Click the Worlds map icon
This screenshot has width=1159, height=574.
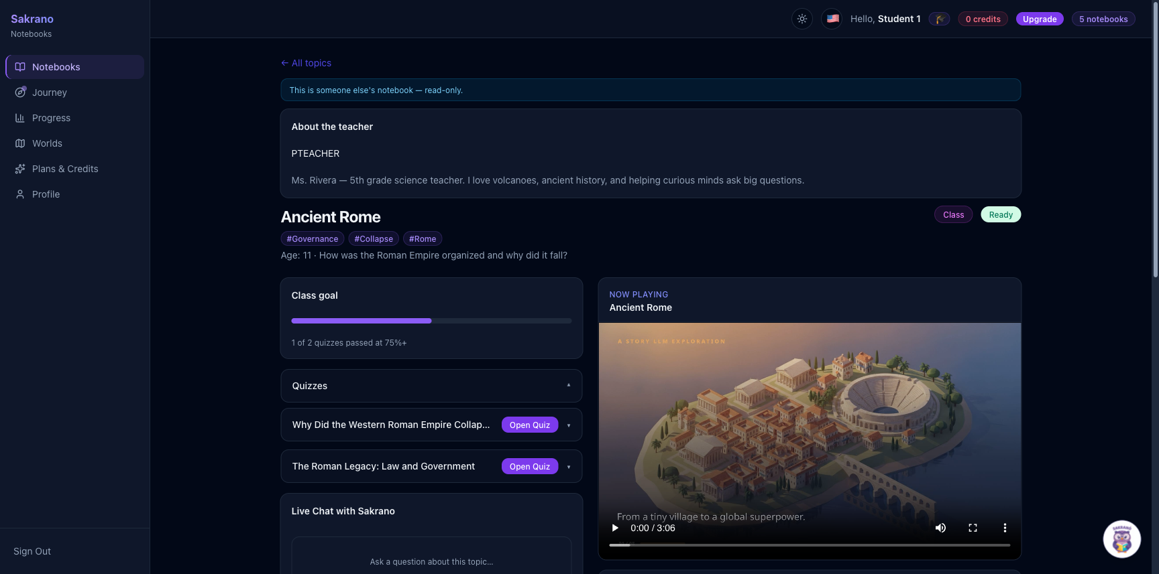(20, 143)
